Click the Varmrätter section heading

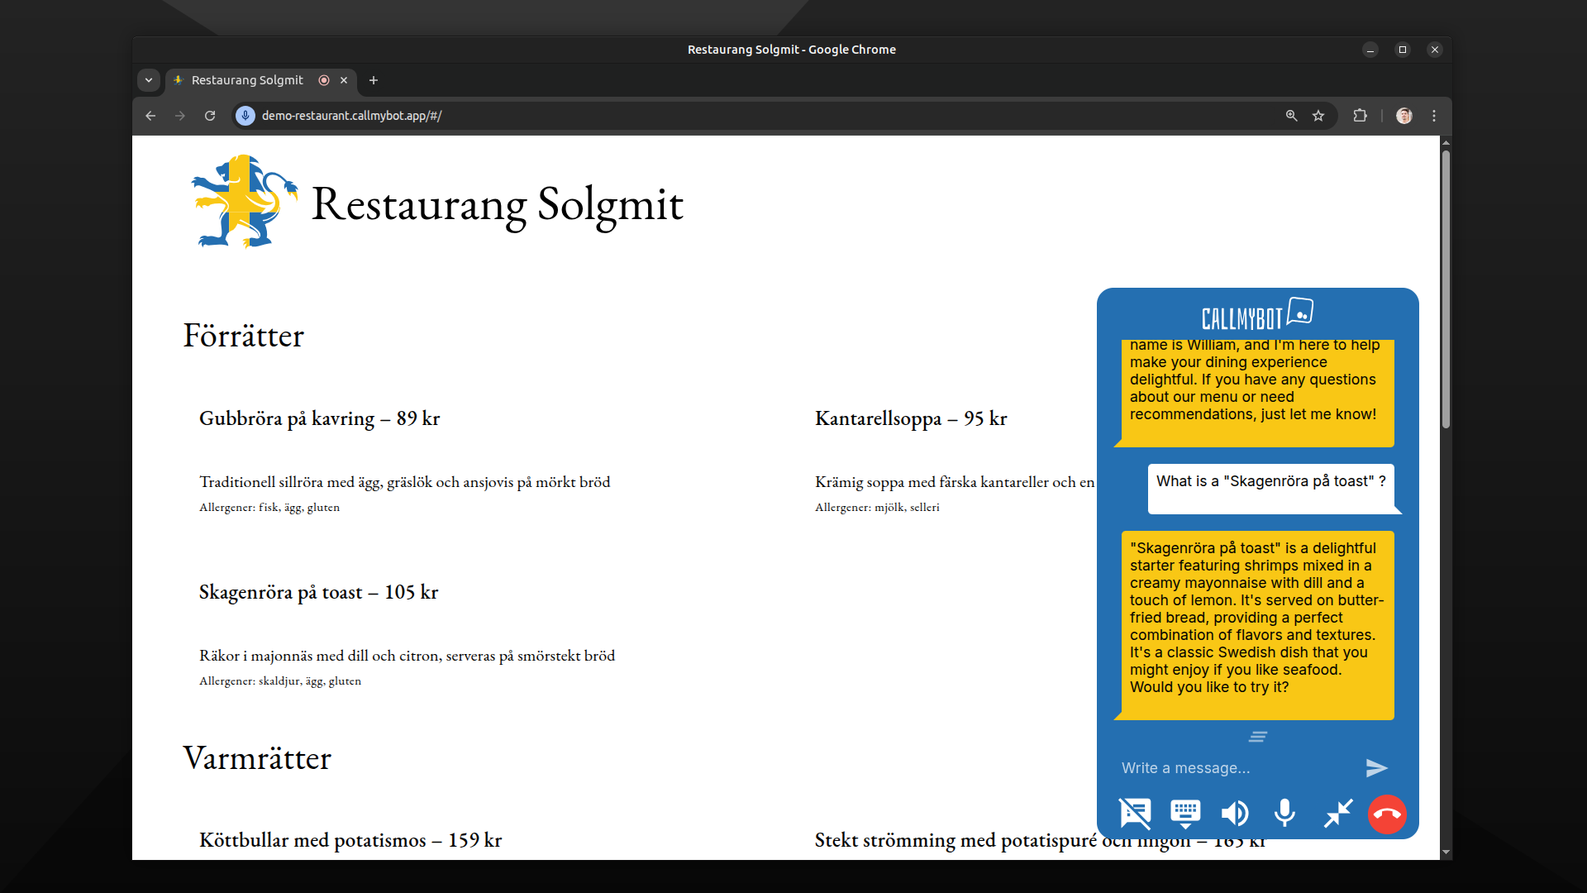[x=257, y=758]
